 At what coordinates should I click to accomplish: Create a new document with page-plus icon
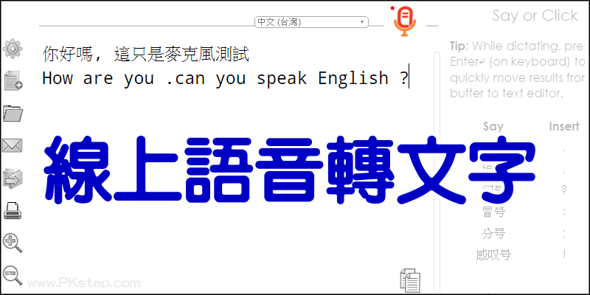click(13, 80)
